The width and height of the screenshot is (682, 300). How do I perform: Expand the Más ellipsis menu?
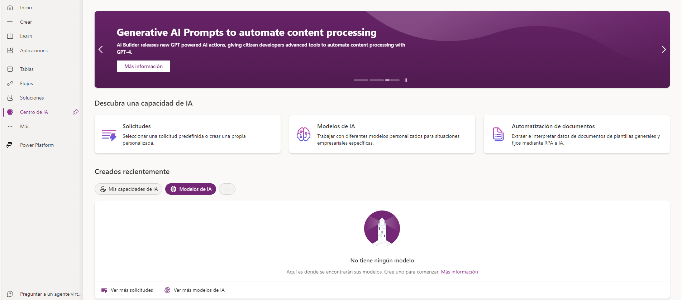10,126
